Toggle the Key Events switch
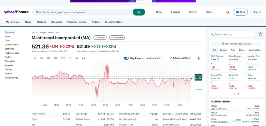 (127, 58)
